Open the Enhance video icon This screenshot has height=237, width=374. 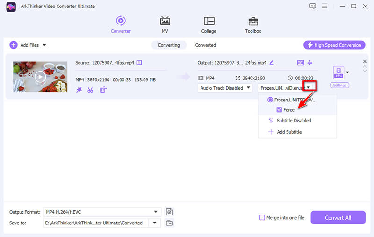103,90
